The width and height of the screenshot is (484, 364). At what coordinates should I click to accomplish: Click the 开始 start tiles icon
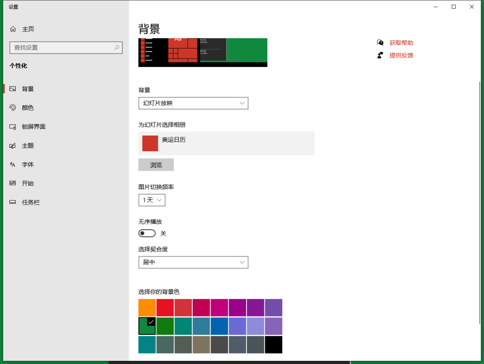point(13,184)
